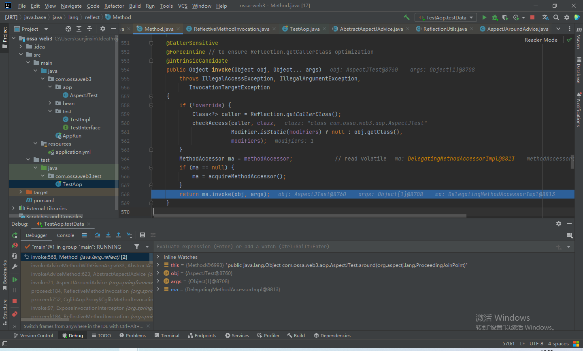583x351 pixels.
Task: Click Step Into in debugger toolbar
Action: click(108, 235)
